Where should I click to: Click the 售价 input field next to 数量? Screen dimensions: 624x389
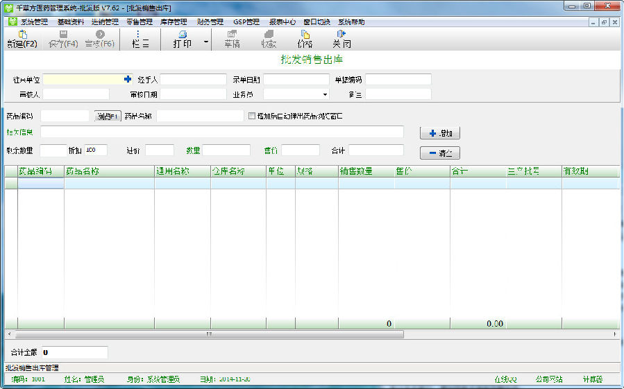(301, 150)
